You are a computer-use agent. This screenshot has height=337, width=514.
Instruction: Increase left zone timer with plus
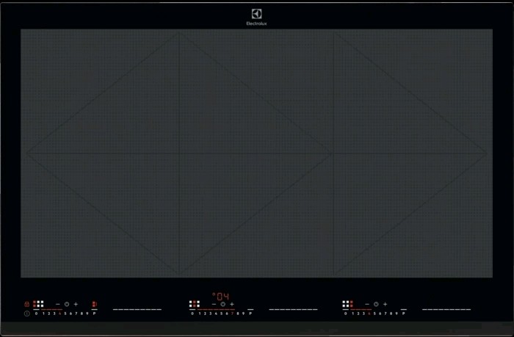tap(76, 304)
